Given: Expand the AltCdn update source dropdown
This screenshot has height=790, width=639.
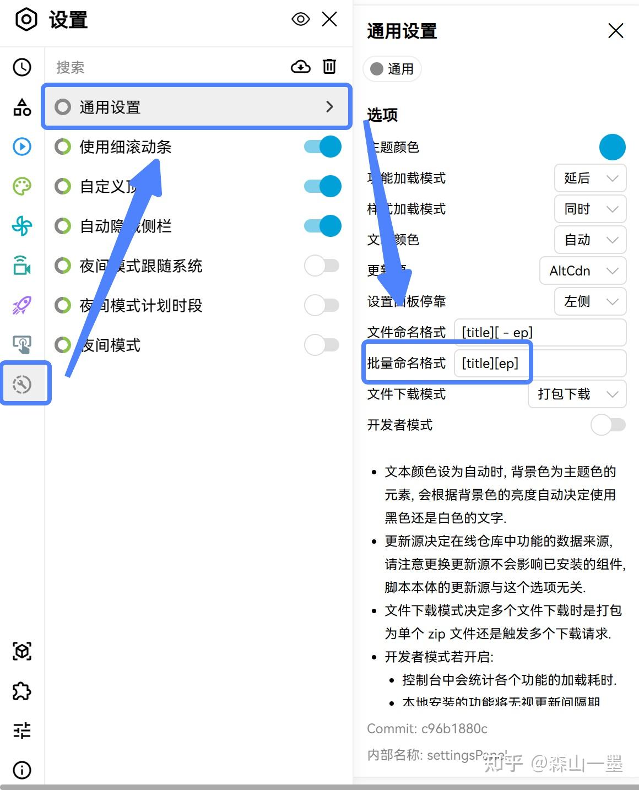Looking at the screenshot, I should click(x=583, y=270).
